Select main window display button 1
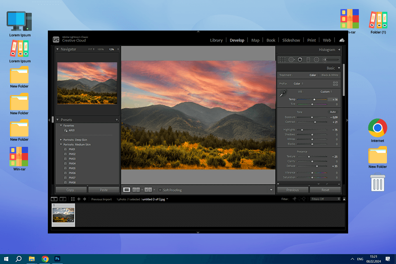Viewport: 396px width, 264px height. coord(54,199)
